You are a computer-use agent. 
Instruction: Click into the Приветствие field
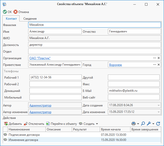coord(55,65)
